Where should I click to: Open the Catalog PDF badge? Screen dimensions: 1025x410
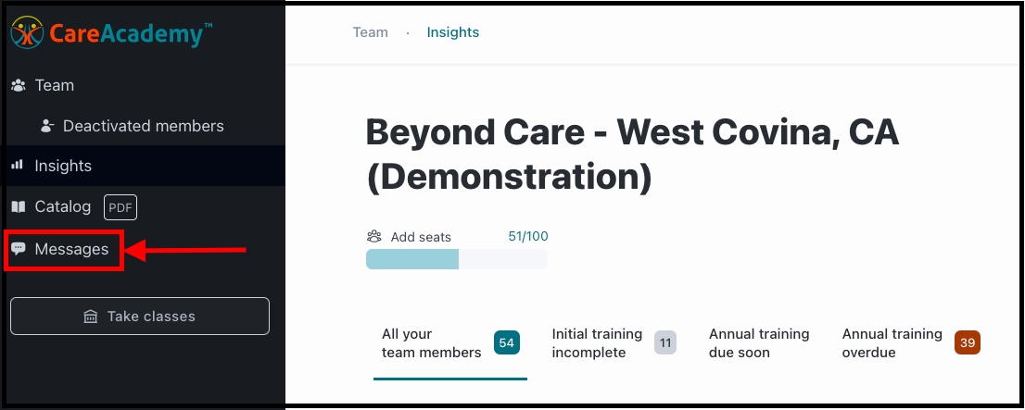coord(120,208)
